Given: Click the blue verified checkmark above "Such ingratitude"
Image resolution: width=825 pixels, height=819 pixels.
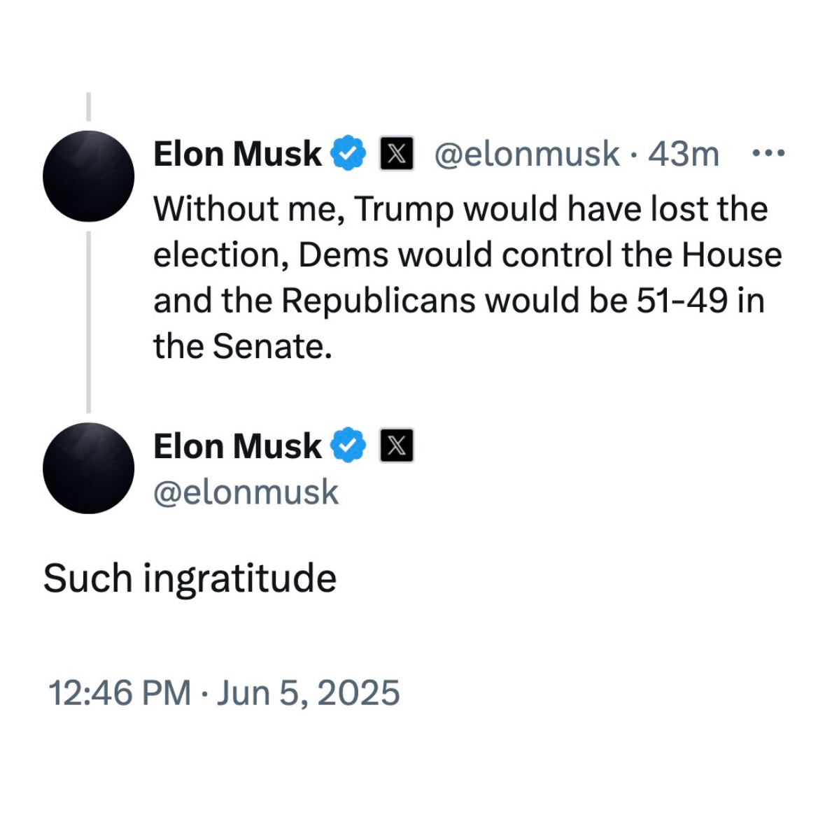Looking at the screenshot, I should click(x=348, y=446).
